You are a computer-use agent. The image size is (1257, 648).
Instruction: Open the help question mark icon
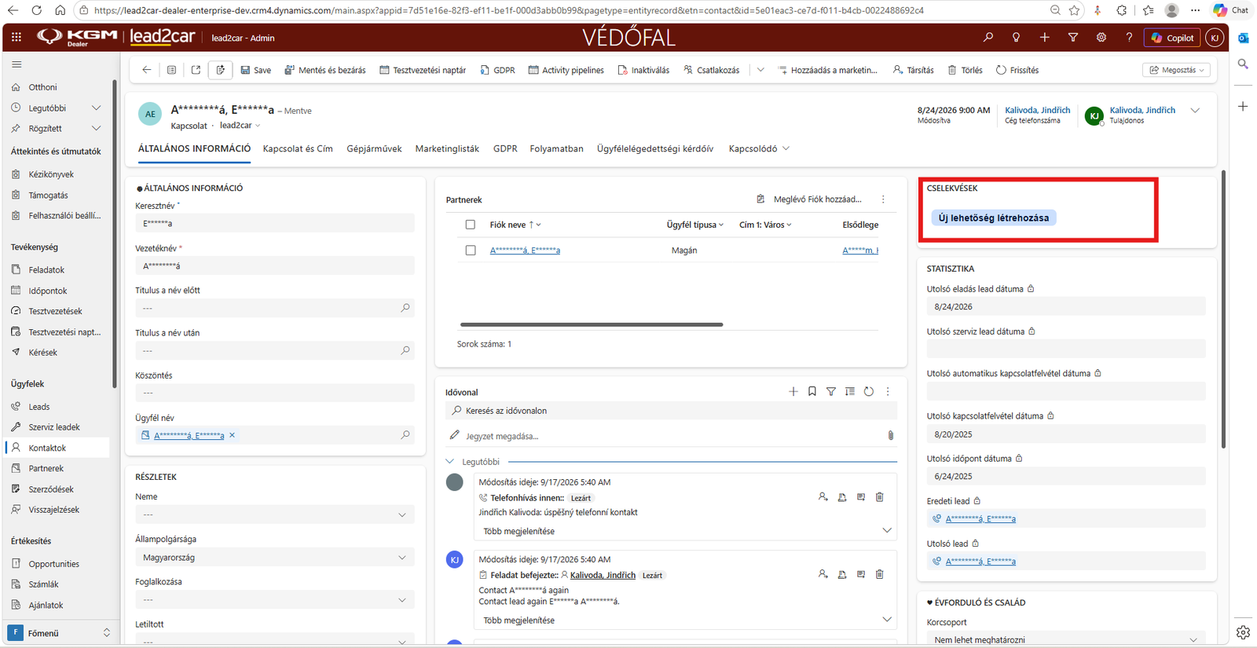coord(1129,38)
